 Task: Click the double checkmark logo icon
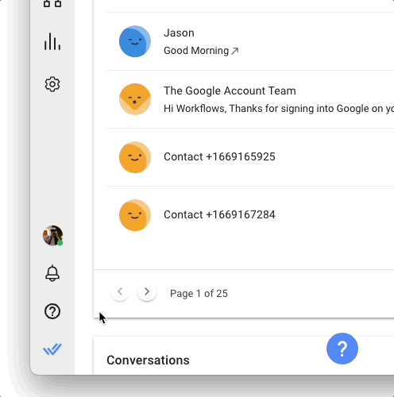[x=52, y=349]
